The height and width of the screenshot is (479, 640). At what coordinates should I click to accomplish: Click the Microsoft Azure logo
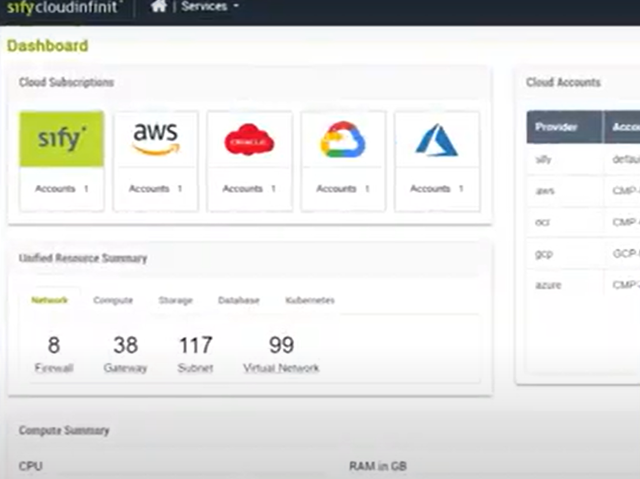[437, 138]
